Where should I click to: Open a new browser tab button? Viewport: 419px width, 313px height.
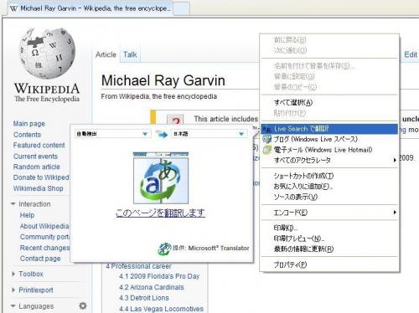(x=181, y=8)
